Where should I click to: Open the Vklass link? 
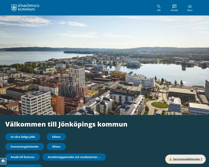(x=56, y=146)
